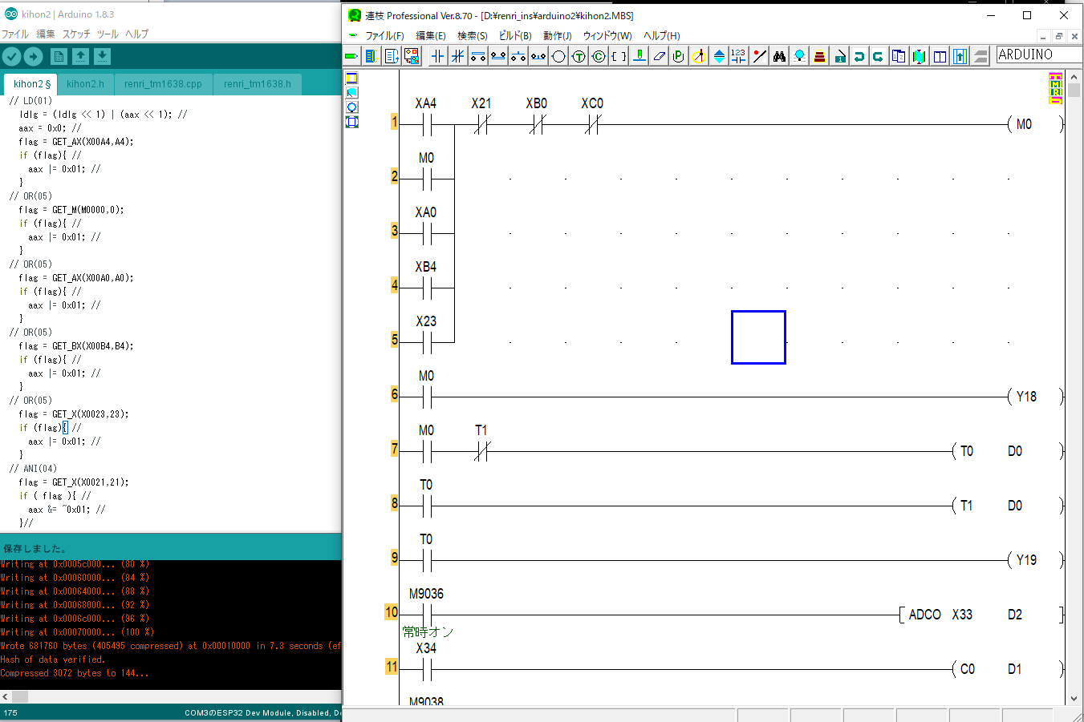Viewport: 1084px width, 722px height.
Task: Select the normally-open contact tool
Action: coord(437,55)
